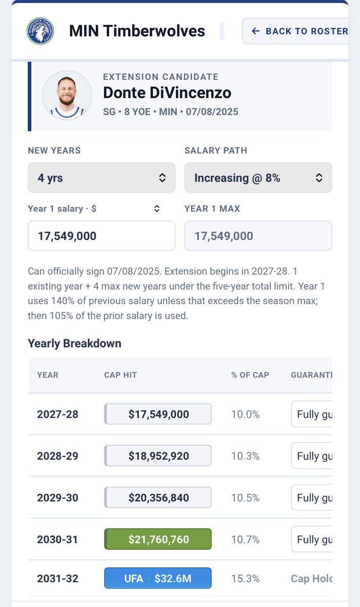Click the green 2030-31 $21,760,760 bar
This screenshot has width=360, height=607.
tap(158, 539)
